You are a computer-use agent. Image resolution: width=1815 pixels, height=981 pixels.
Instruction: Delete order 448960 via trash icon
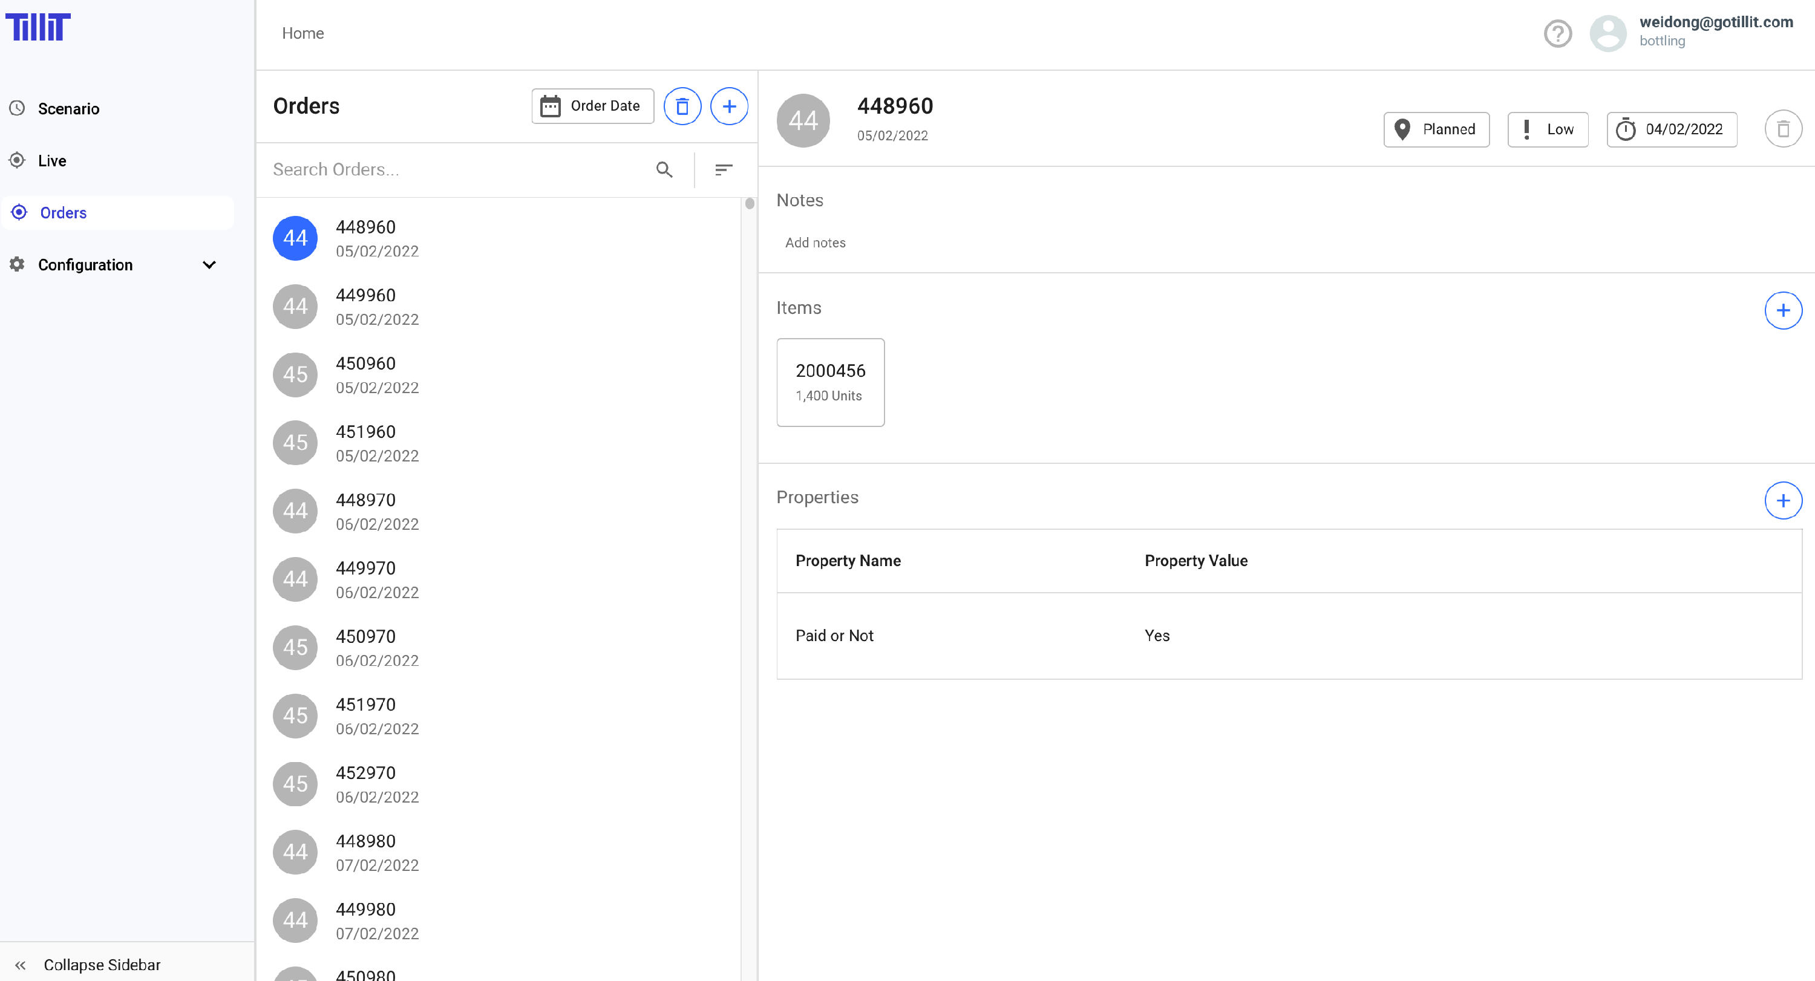point(1782,129)
